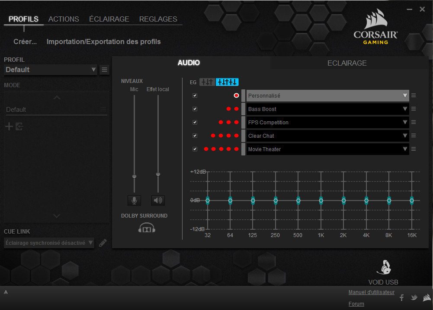Click the Manuel d'utilisateur link
The width and height of the screenshot is (433, 310).
pos(371,292)
